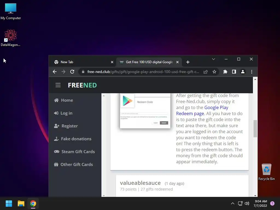The height and width of the screenshot is (210, 280).
Task: Open the taskbar clock and date
Action: click(260, 203)
